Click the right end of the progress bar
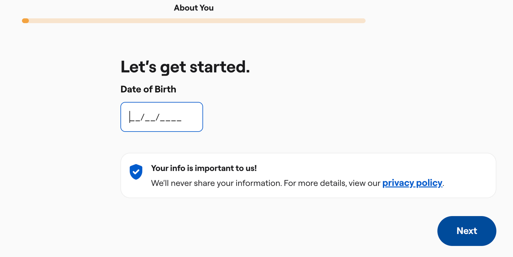Viewport: 513px width, 257px height. tap(363, 21)
